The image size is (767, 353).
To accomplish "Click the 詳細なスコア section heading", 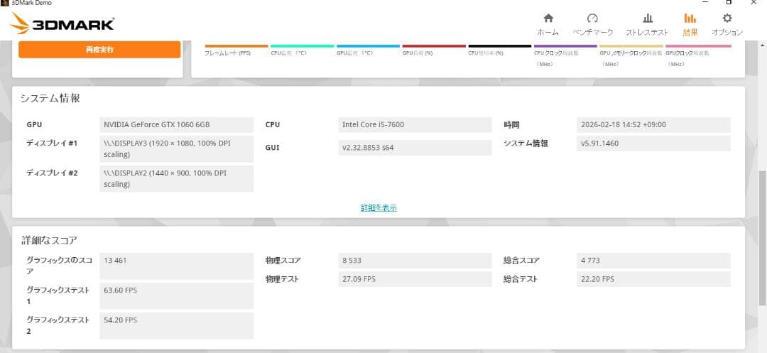I will click(x=49, y=240).
